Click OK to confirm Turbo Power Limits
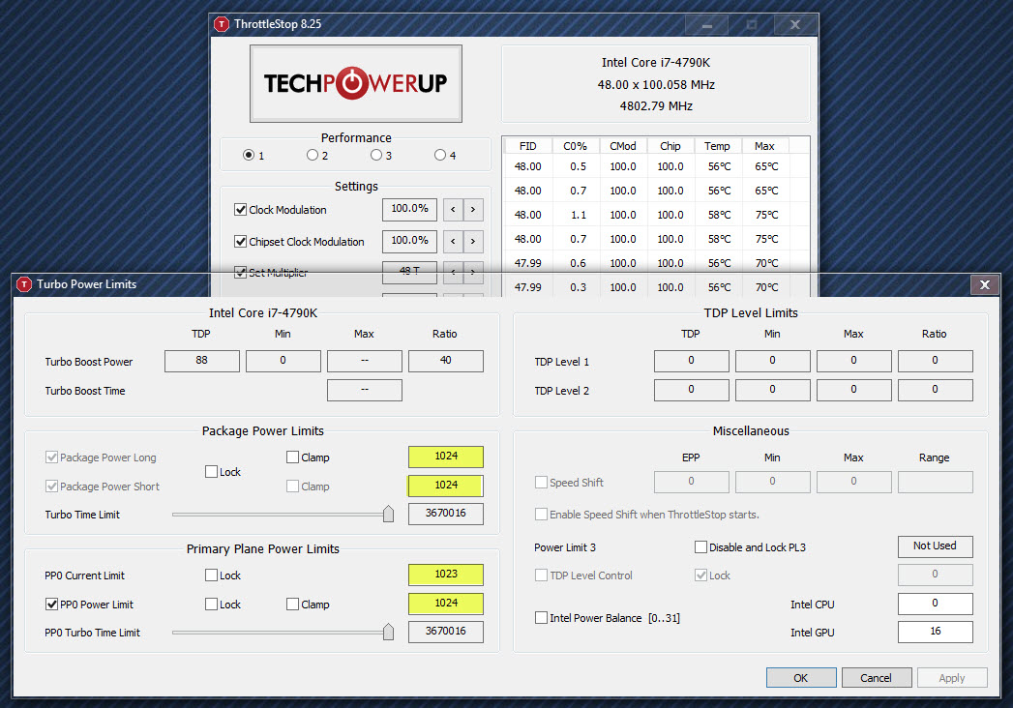The width and height of the screenshot is (1013, 708). (x=801, y=678)
